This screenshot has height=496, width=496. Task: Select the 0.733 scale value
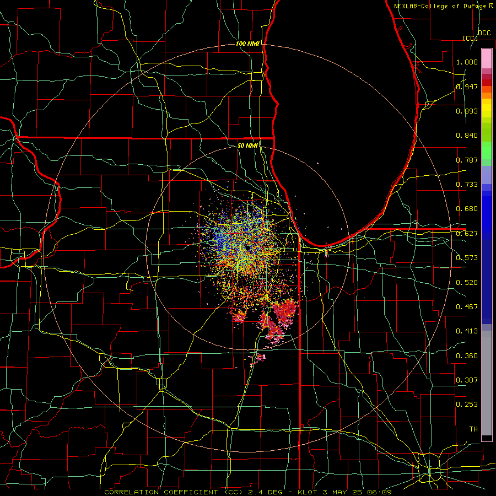click(x=467, y=185)
